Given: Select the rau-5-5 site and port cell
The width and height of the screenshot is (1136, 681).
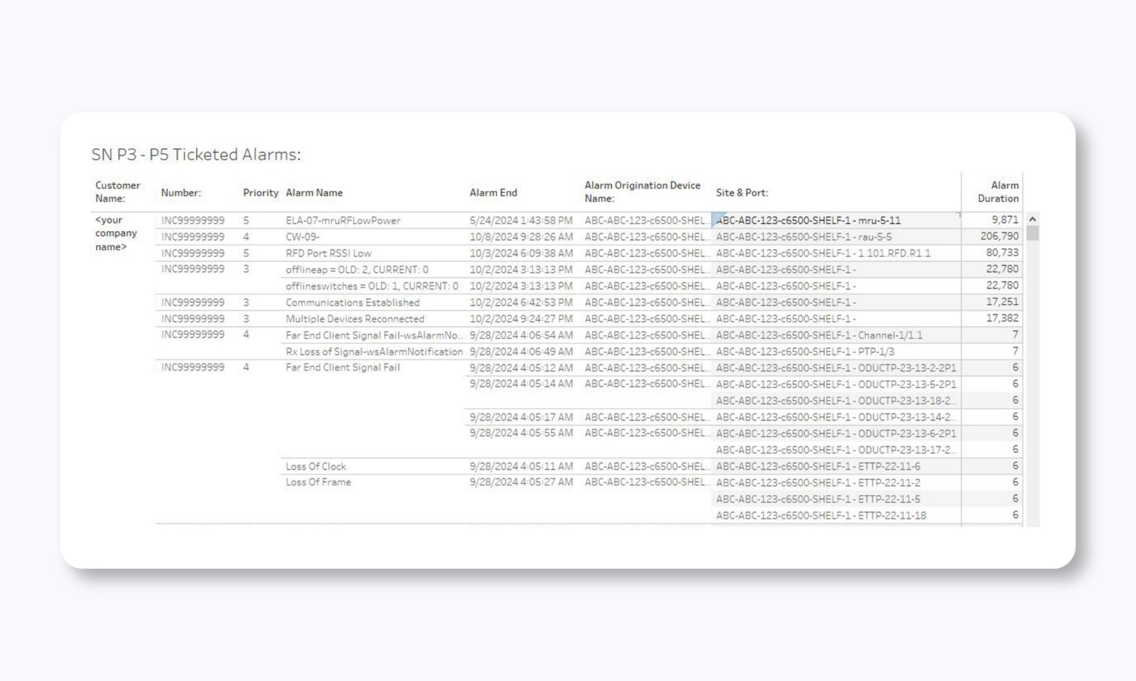Looking at the screenshot, I should (x=804, y=237).
